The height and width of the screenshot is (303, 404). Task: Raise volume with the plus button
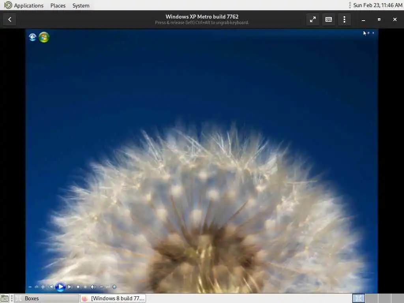[x=114, y=287]
